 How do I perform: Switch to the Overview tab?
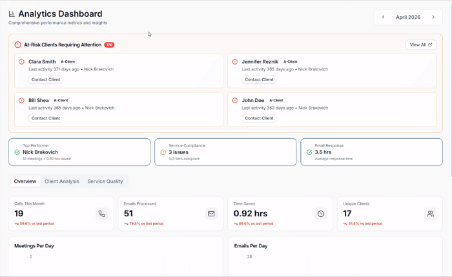[25, 181]
